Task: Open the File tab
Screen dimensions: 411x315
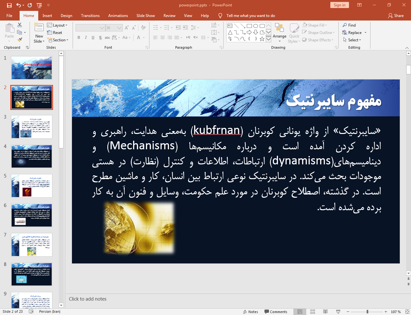Action: click(x=9, y=16)
